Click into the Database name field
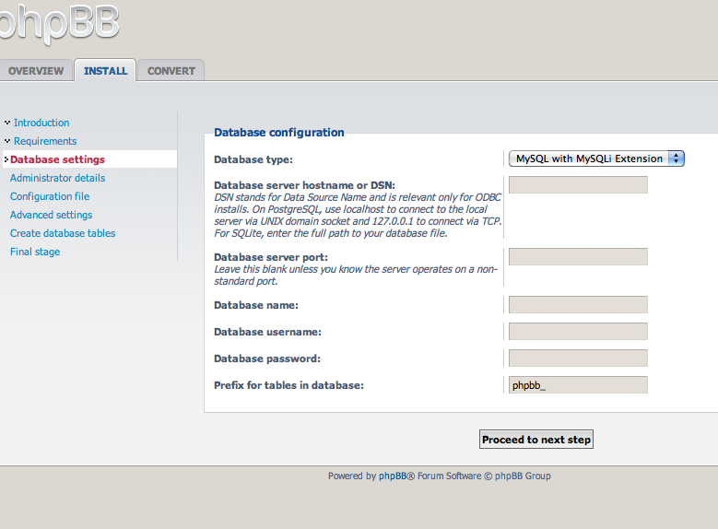The height and width of the screenshot is (529, 718). tap(578, 305)
